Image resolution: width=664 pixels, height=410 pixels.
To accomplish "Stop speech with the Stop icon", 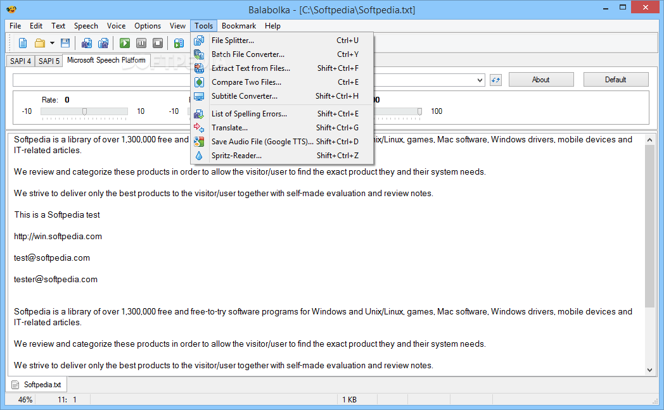I will pos(158,43).
